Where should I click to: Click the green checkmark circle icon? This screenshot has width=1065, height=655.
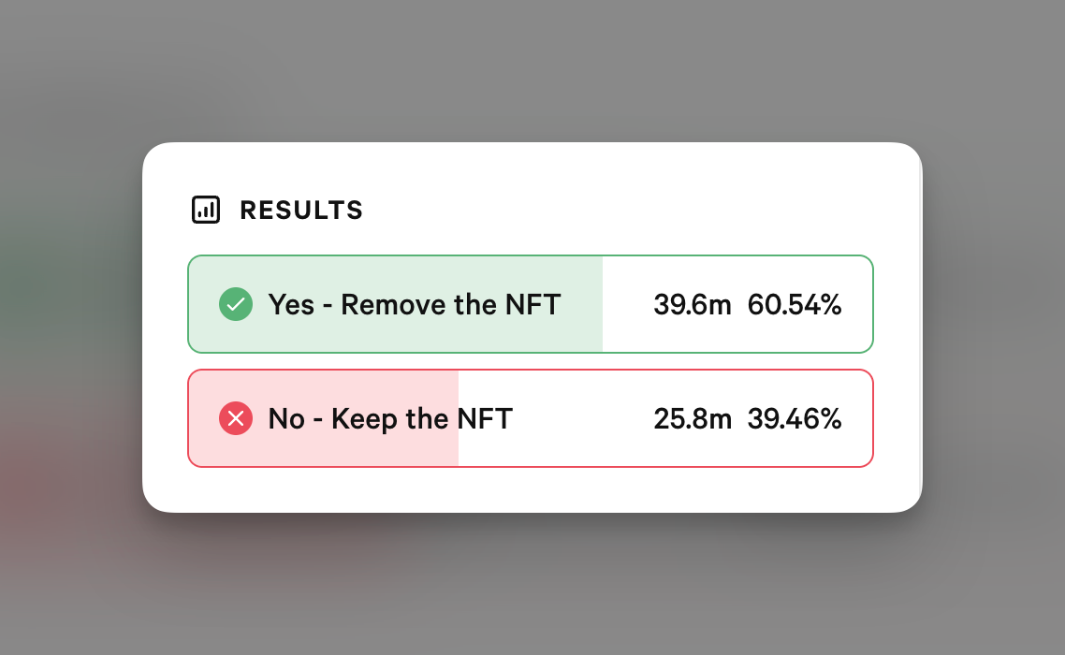coord(236,304)
